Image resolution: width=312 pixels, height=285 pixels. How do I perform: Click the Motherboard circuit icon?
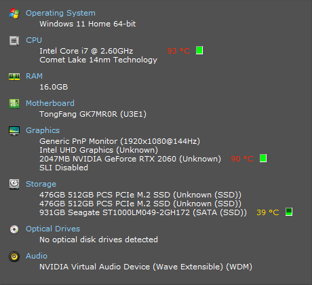pos(14,104)
